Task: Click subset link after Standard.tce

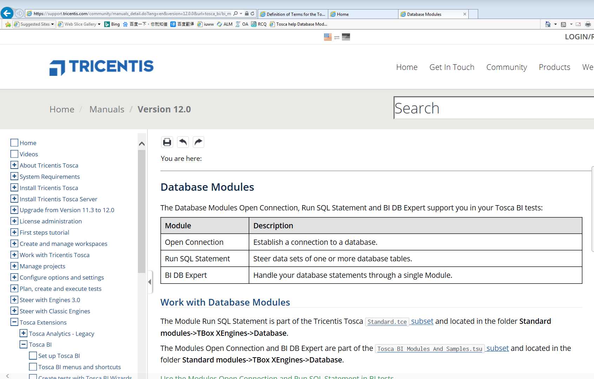Action: click(x=422, y=321)
